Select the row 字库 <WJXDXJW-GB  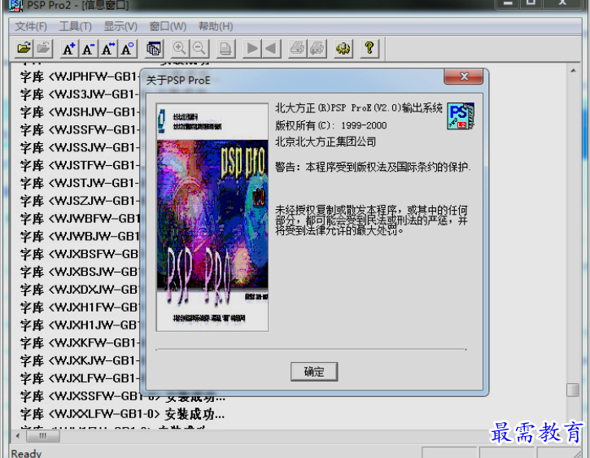(80, 290)
